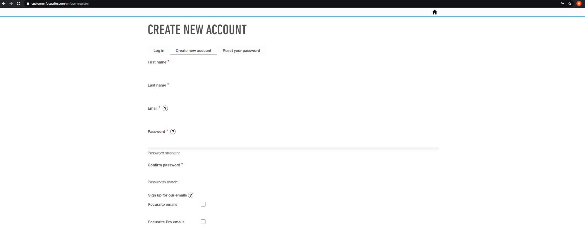Open the Reset your password tab
The image size is (585, 230).
[241, 51]
